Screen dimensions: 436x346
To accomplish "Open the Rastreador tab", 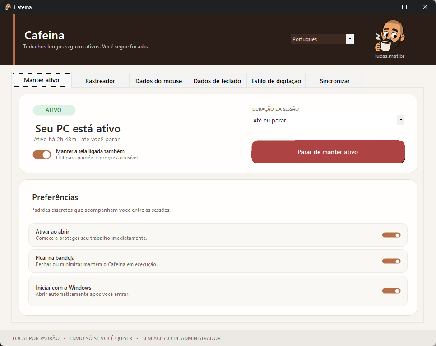I will tap(100, 81).
